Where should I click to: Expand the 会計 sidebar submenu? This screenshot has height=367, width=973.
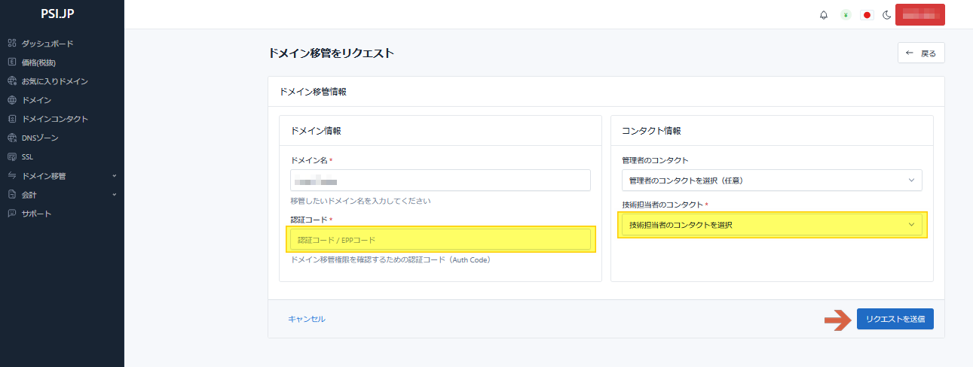114,195
